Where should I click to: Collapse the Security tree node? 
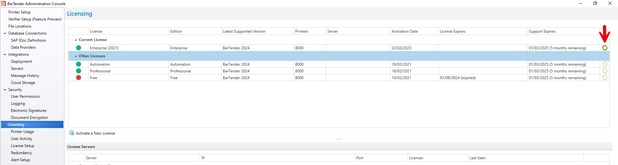click(x=5, y=90)
